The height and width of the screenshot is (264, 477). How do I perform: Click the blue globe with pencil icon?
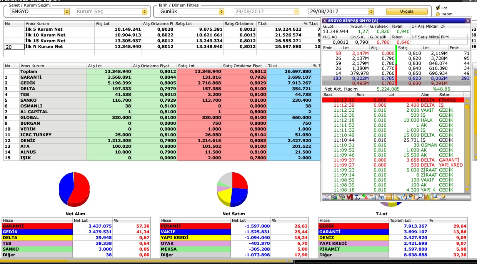pyautogui.click(x=404, y=197)
